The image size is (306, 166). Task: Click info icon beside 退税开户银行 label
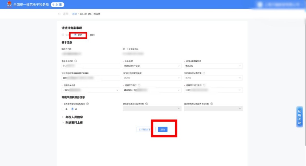click(139, 85)
